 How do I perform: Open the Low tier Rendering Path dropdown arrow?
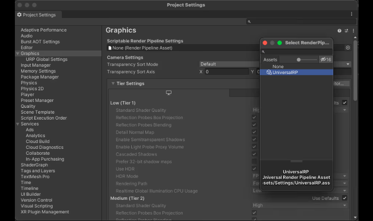[x=345, y=184]
